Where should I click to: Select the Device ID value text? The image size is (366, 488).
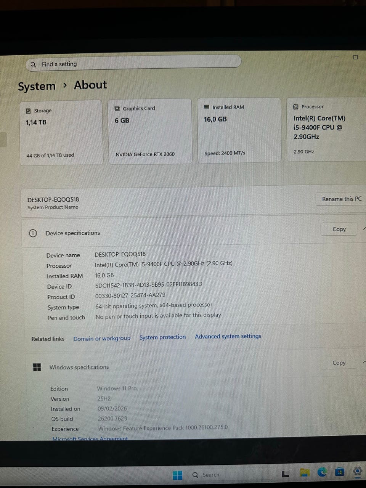tap(149, 284)
